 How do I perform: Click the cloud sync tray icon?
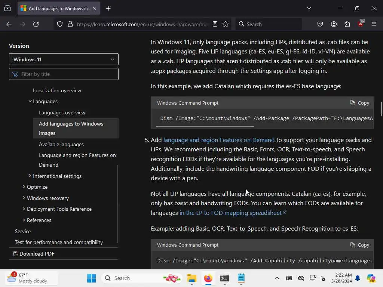coord(301,278)
